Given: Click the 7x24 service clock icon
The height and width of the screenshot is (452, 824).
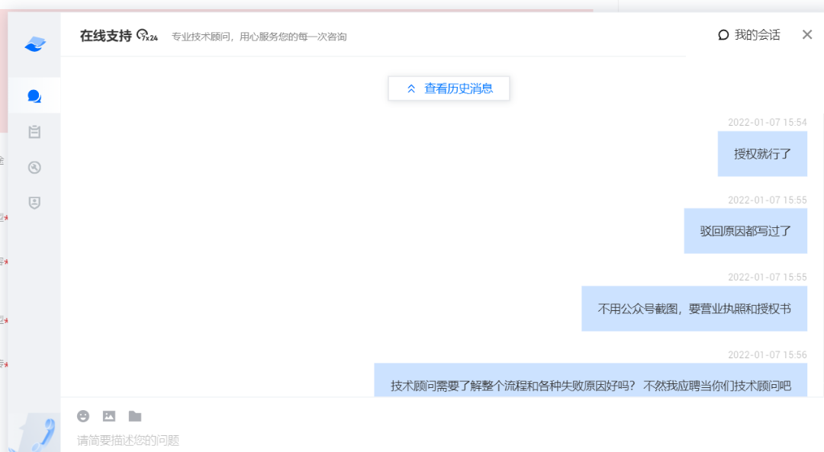Looking at the screenshot, I should (x=147, y=35).
